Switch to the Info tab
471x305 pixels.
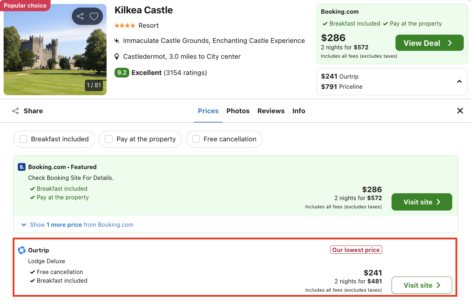click(x=299, y=111)
